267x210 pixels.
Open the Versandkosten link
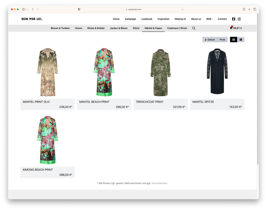click(x=159, y=183)
